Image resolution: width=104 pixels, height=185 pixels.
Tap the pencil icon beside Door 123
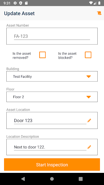89,121
